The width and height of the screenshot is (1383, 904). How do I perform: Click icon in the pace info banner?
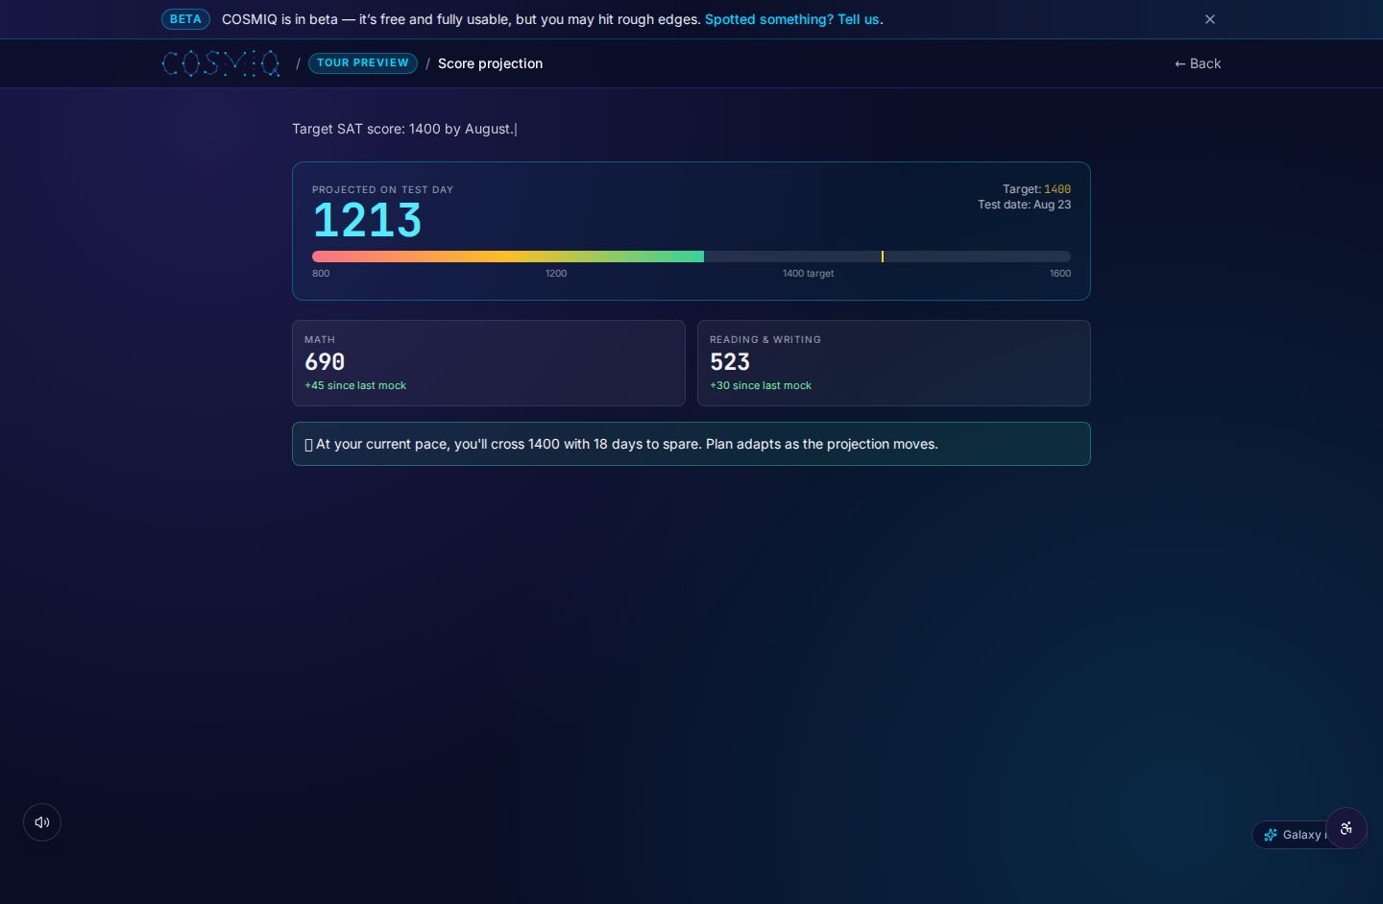pos(308,445)
